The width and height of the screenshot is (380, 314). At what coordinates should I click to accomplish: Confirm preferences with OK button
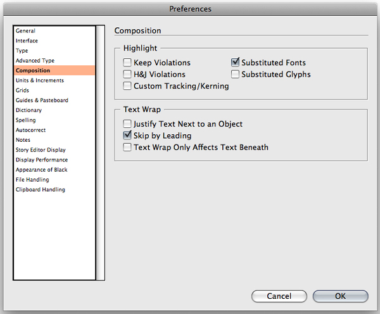(341, 296)
